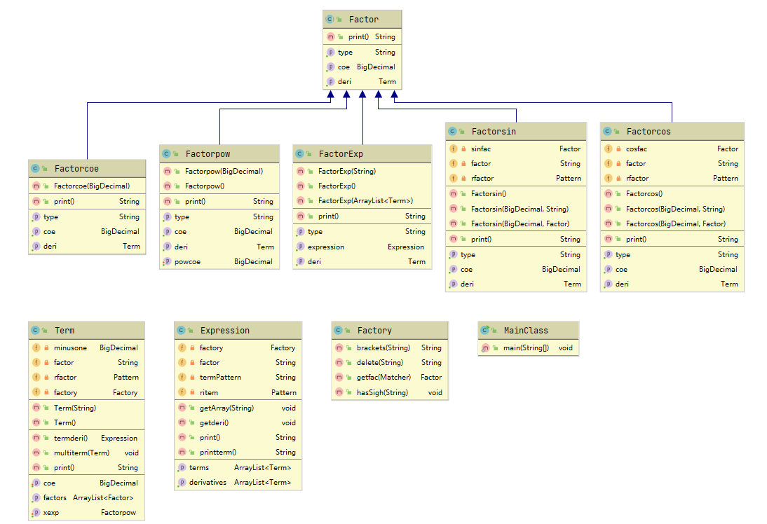
Task: Click the getfac(Matcher) method in Factory
Action: tap(389, 377)
